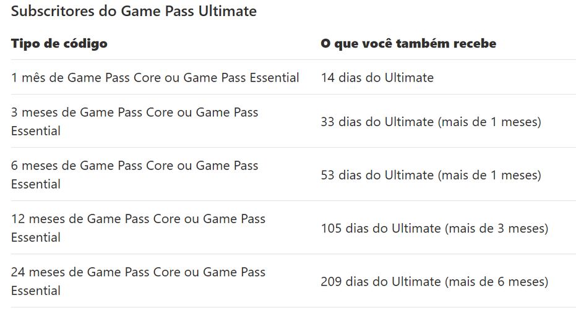Click the 209 dias do Ultimate cell
The width and height of the screenshot is (576, 309).
pyautogui.click(x=434, y=281)
